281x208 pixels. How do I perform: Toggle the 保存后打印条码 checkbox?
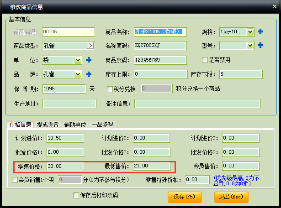pos(76,195)
